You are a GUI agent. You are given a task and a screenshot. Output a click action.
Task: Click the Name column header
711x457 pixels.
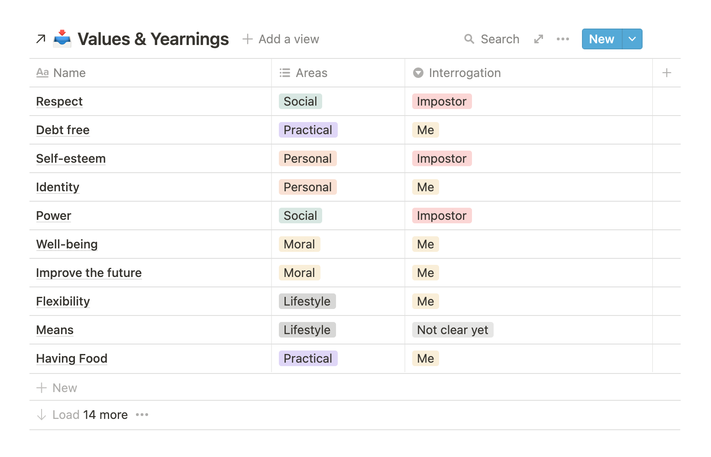[x=150, y=73]
